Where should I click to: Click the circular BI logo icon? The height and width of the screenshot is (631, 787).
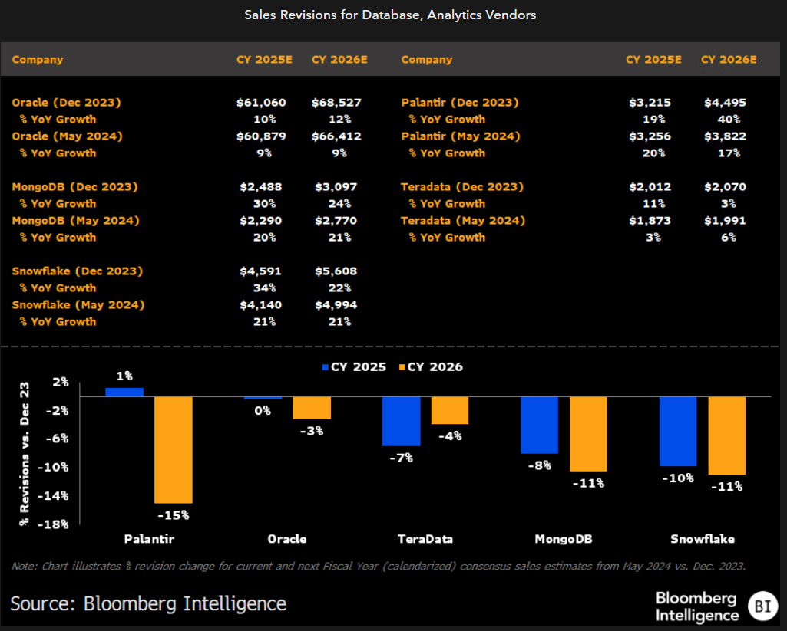[762, 606]
